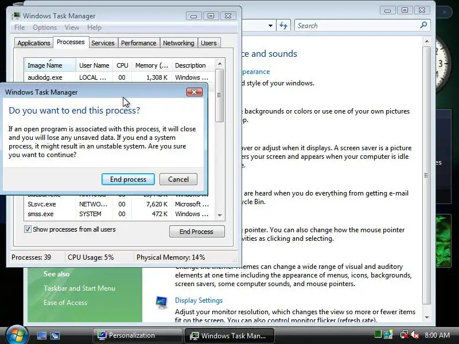
Task: Open File menu in Task Manager
Action: point(20,28)
